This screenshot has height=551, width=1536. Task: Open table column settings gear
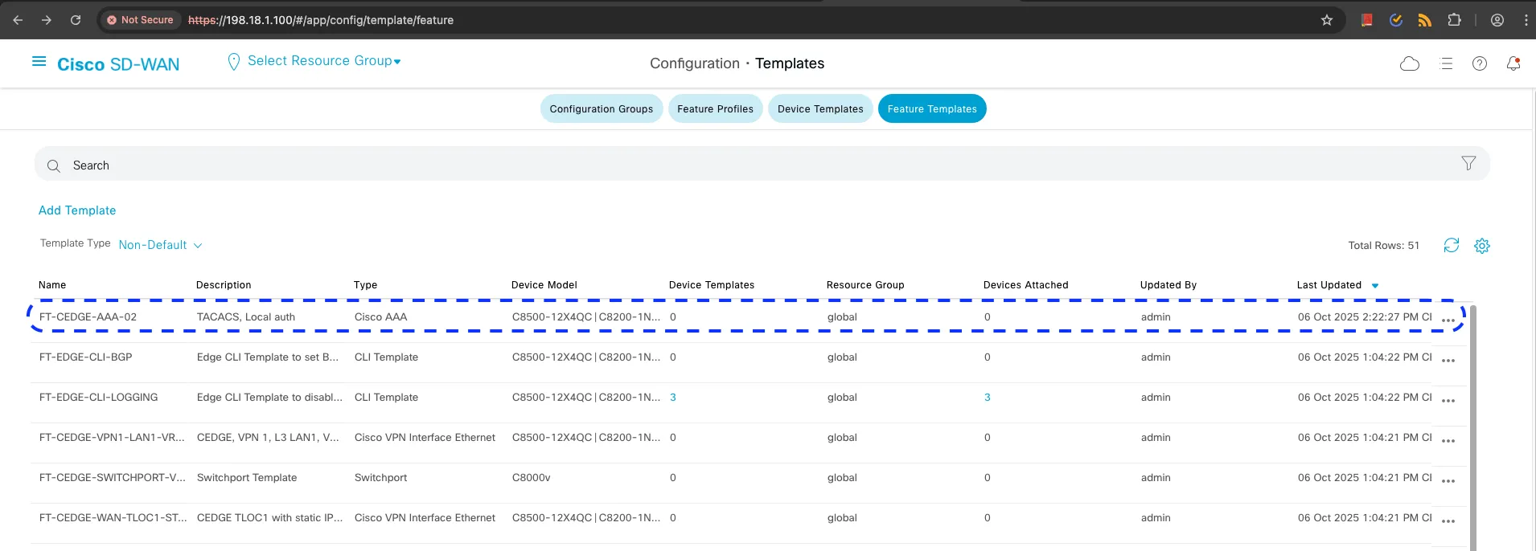(x=1482, y=246)
